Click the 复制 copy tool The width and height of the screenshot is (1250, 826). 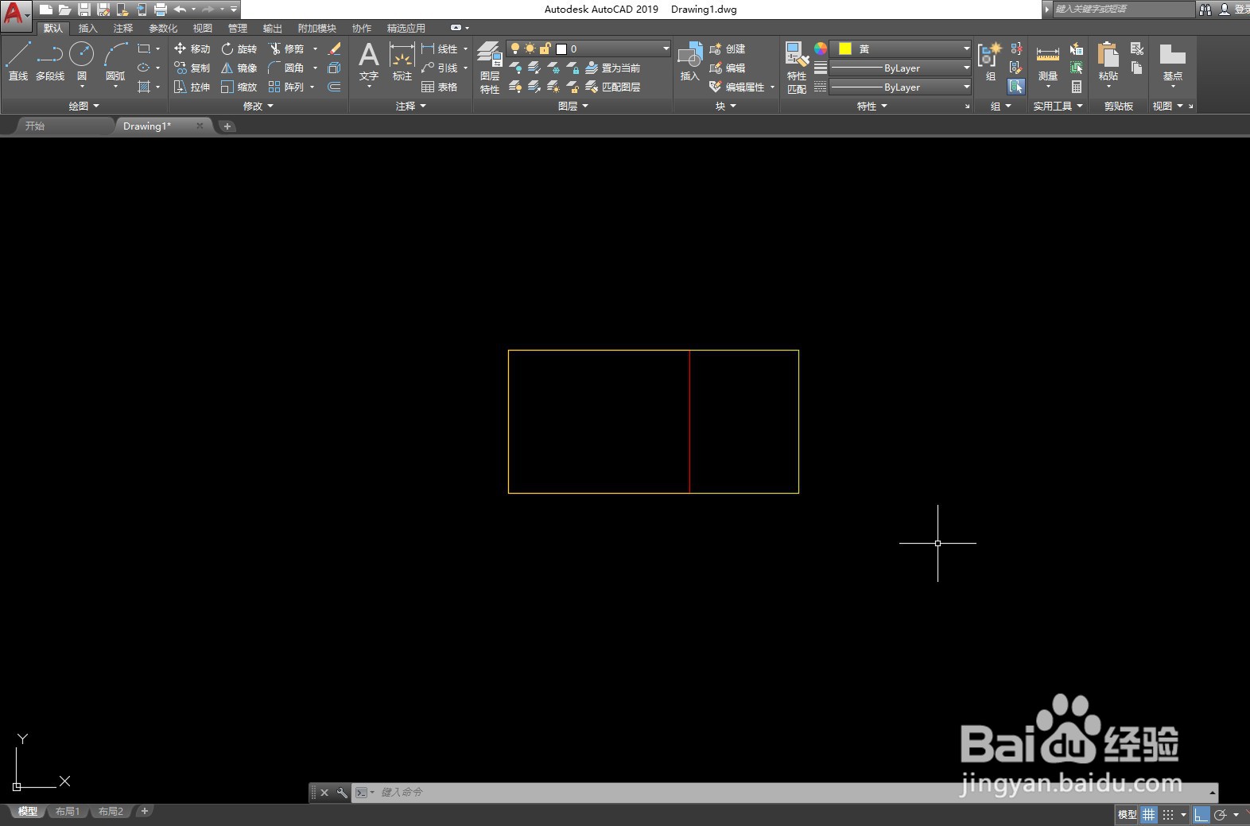coord(192,68)
